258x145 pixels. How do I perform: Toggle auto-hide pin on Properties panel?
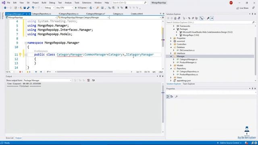tap(252, 89)
